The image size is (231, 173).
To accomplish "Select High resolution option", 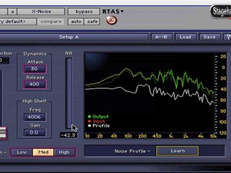I will click(x=64, y=152).
